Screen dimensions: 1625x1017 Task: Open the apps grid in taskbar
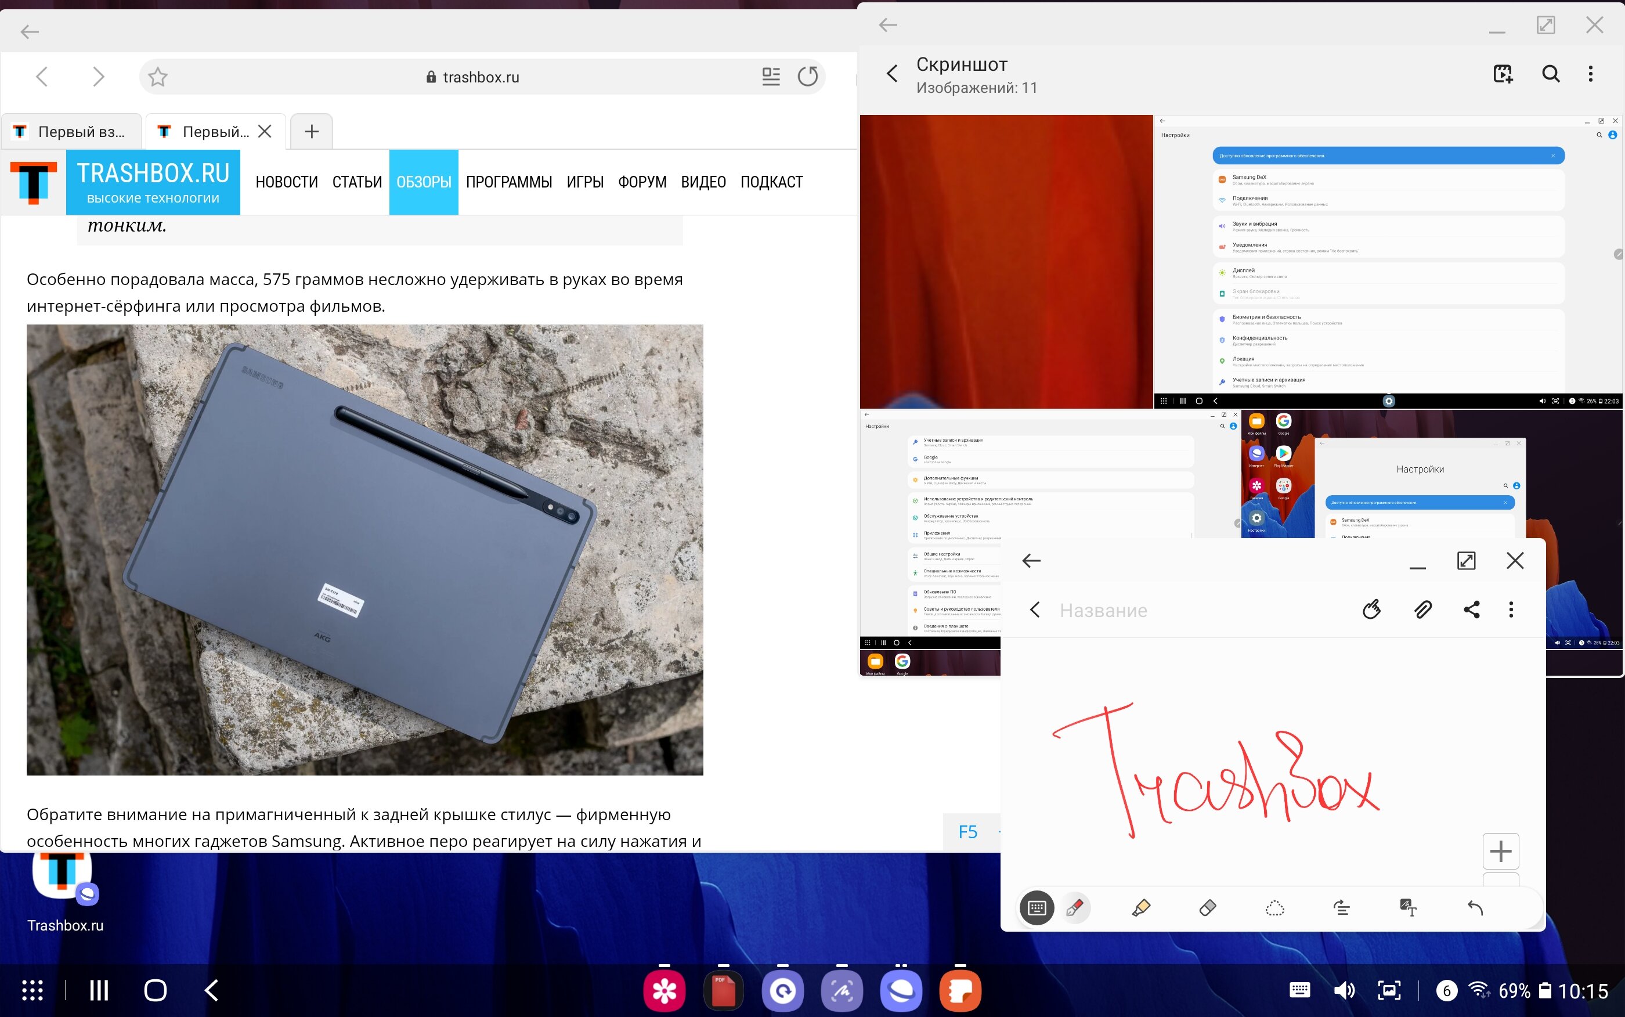pyautogui.click(x=32, y=990)
